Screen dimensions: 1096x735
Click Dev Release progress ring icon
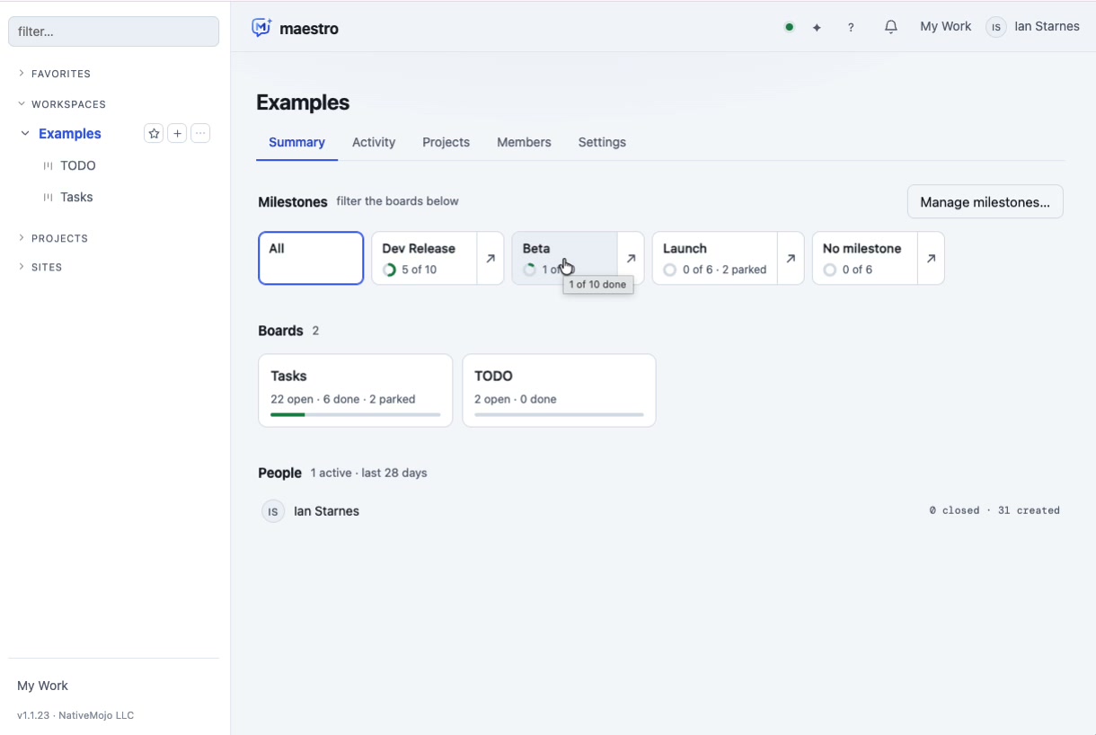coord(389,270)
